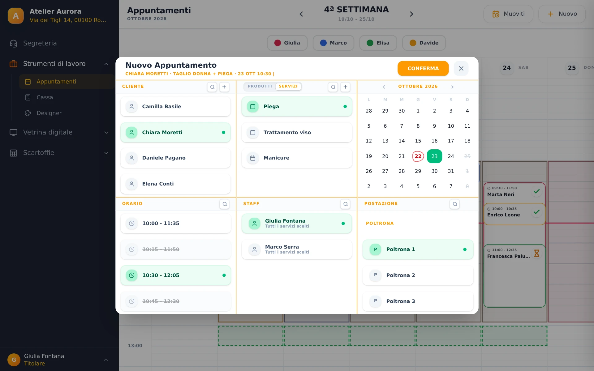Screen dimensions: 594x371
Task: Select client Daniele Pagano
Action: coord(175,158)
